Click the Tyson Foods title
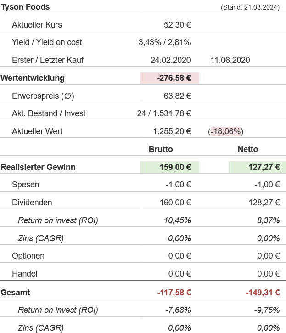Image resolution: width=286 pixels, height=333 pixels. click(x=25, y=7)
